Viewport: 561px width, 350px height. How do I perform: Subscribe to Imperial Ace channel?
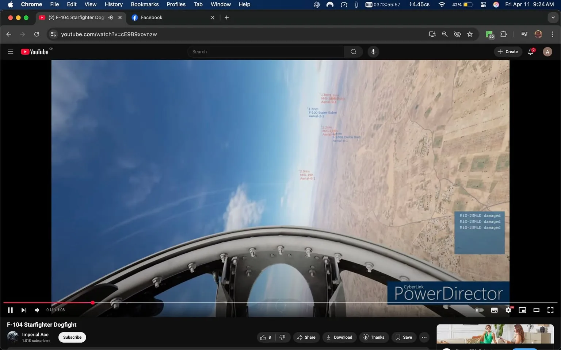[x=72, y=337]
